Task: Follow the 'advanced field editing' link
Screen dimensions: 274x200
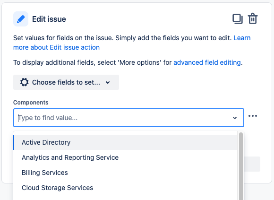Action: click(207, 62)
